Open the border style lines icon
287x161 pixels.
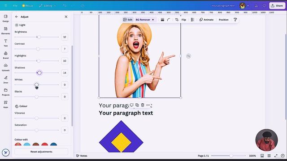click(x=162, y=20)
